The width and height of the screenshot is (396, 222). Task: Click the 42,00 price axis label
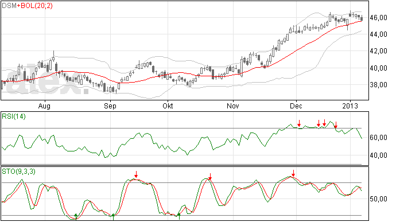click(x=378, y=51)
